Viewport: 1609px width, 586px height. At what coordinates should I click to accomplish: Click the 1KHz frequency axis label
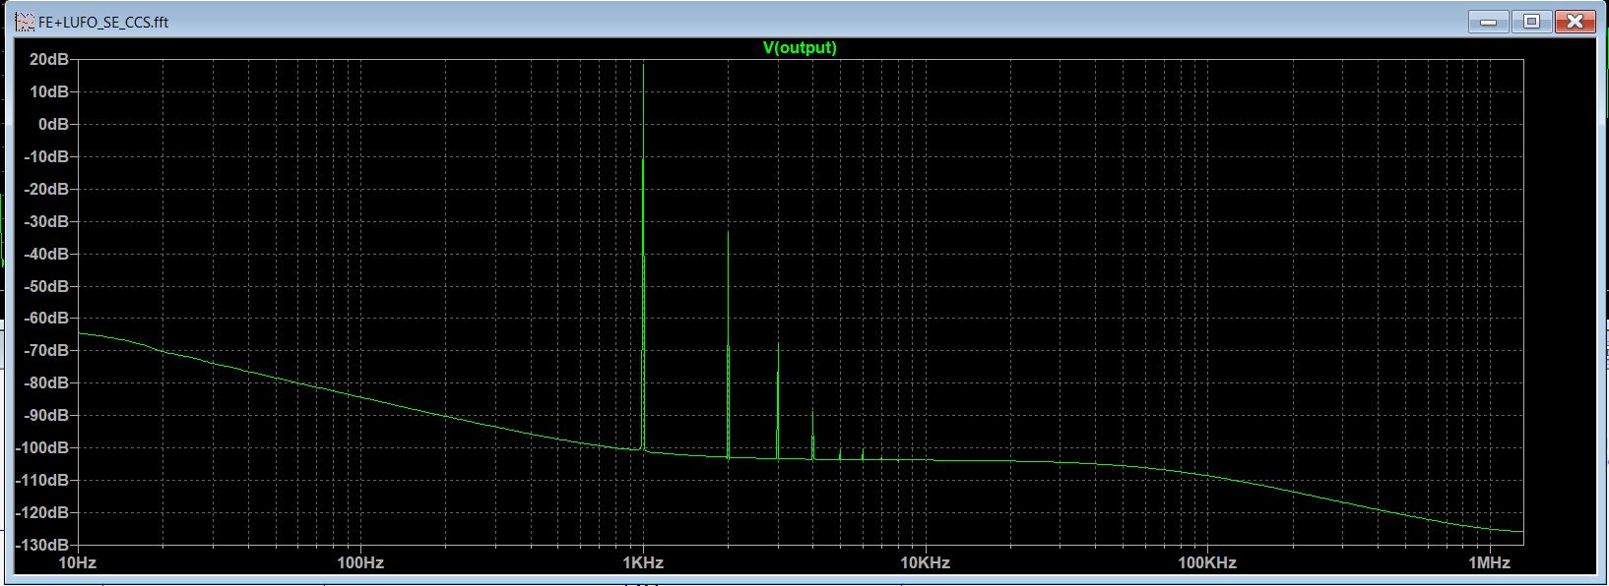click(643, 563)
